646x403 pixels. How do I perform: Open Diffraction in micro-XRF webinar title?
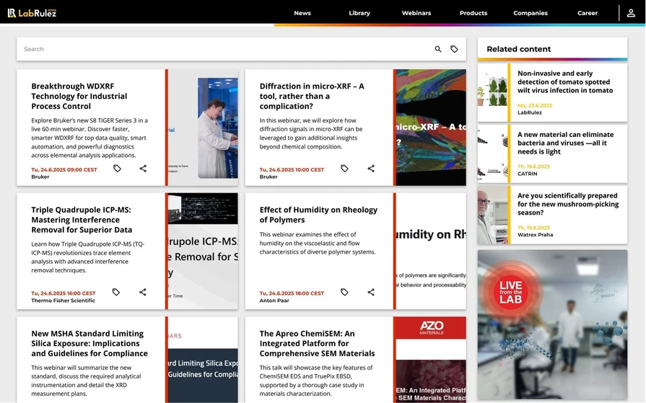[x=312, y=96]
